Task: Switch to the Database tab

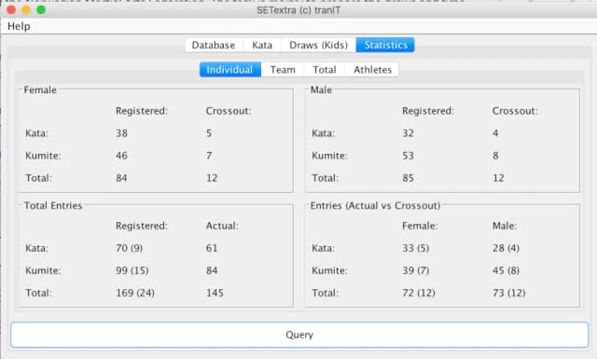Action: [214, 45]
